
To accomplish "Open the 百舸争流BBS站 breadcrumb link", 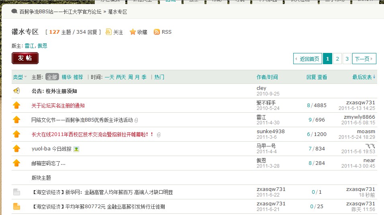I will 61,12.
